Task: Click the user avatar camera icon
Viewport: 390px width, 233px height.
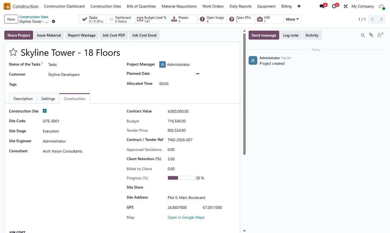Action: (381, 6)
